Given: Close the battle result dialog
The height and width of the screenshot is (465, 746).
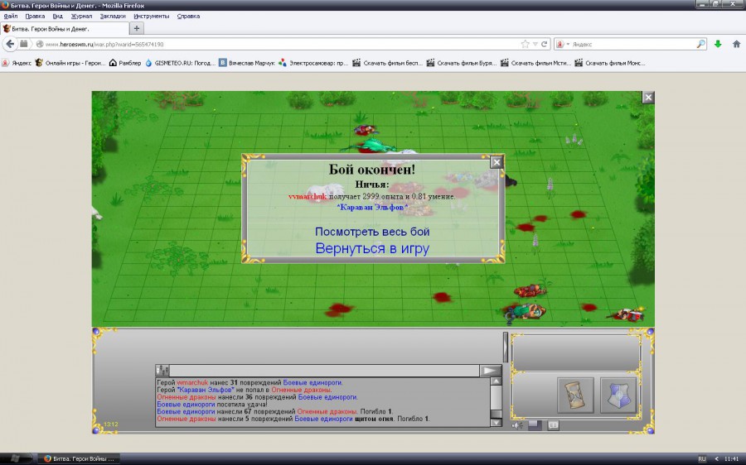Looking at the screenshot, I should 497,162.
